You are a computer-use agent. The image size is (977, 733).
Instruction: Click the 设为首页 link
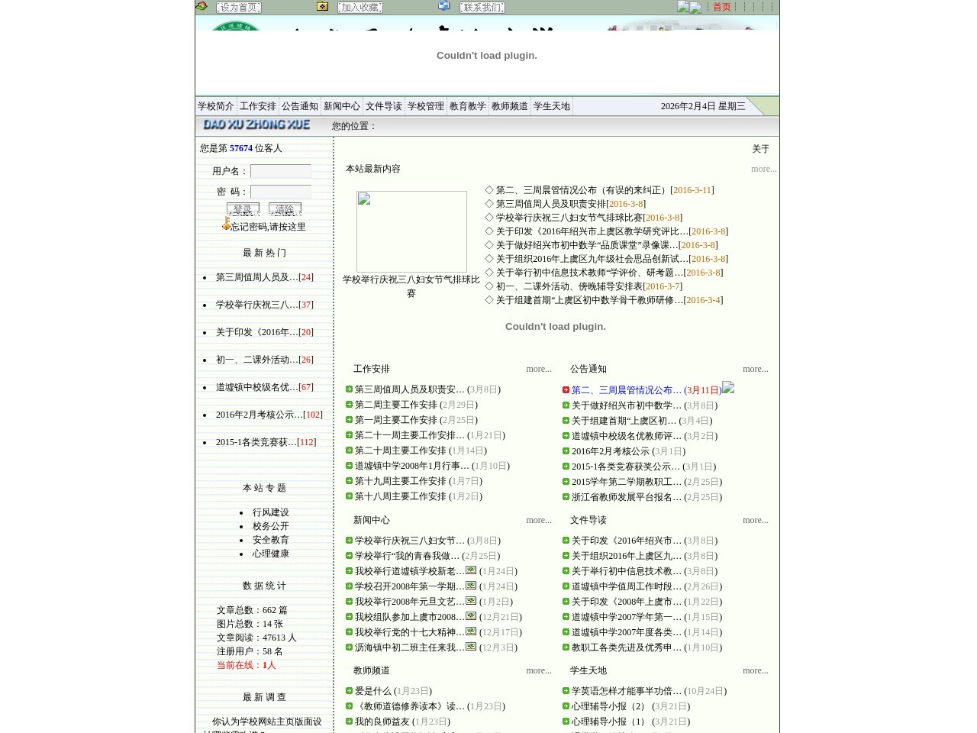[239, 7]
